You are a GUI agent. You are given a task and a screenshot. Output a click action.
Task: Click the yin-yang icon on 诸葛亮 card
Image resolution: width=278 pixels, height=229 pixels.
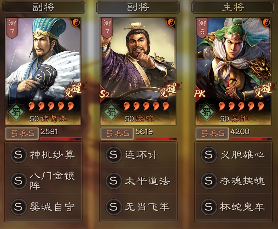(76, 22)
